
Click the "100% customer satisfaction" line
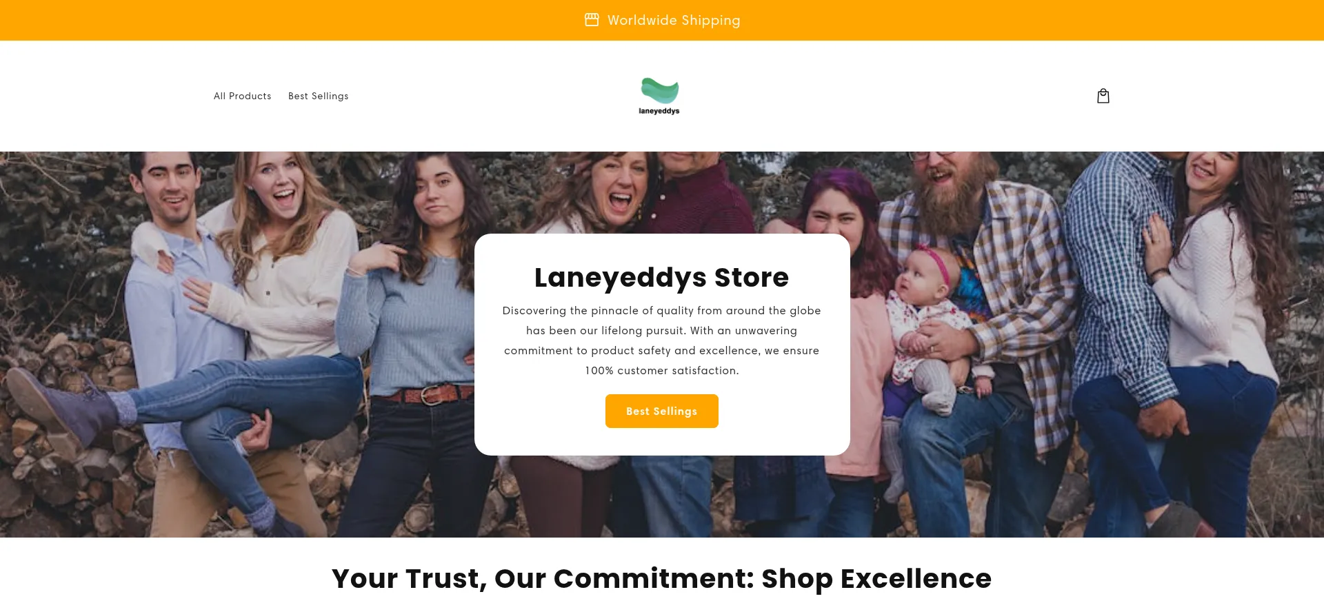pos(662,371)
